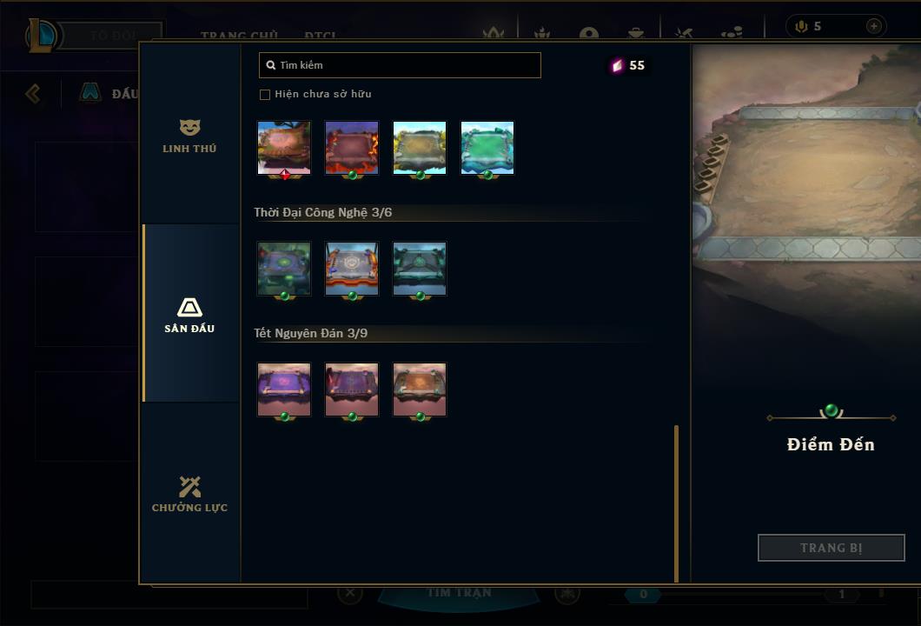Open the profile icon in top bar
This screenshot has height=626, width=921.
589,34
